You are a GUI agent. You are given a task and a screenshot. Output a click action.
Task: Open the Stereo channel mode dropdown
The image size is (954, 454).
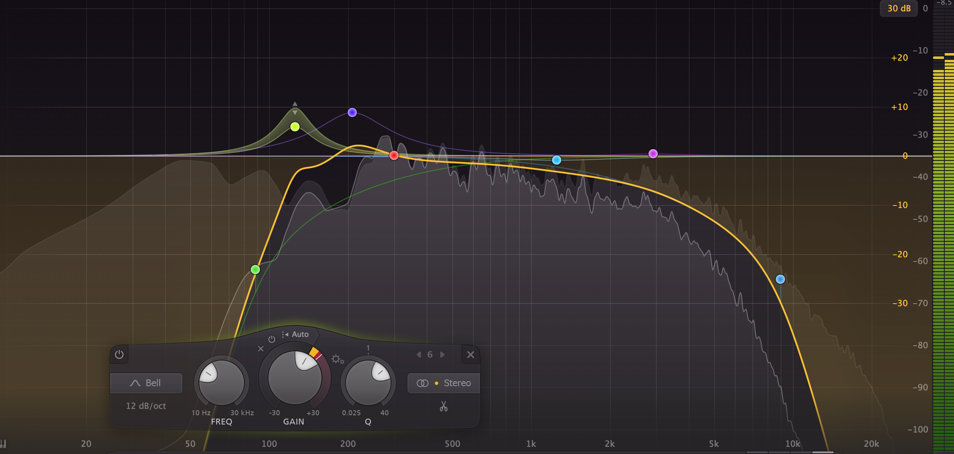pyautogui.click(x=457, y=383)
